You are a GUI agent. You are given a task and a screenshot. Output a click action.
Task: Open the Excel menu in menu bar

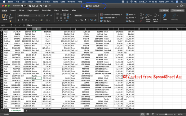coord(11,2)
